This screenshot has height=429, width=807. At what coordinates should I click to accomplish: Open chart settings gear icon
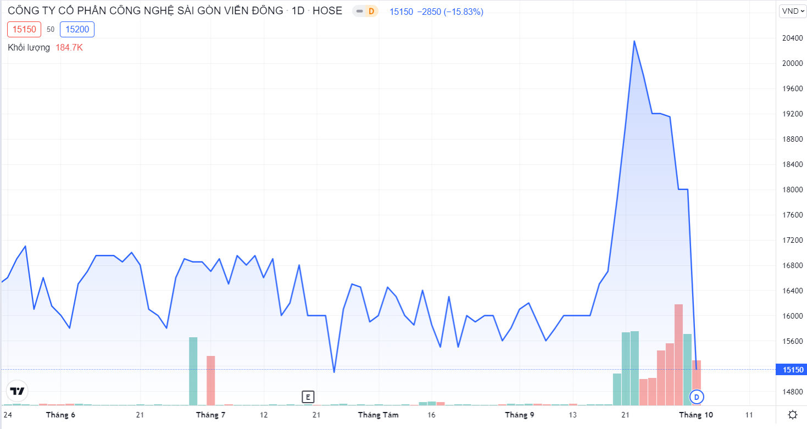point(793,415)
